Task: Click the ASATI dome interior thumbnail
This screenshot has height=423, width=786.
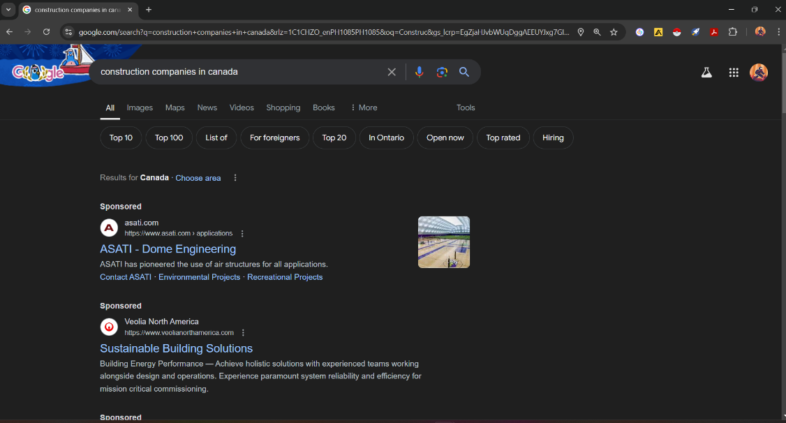Action: coord(444,242)
